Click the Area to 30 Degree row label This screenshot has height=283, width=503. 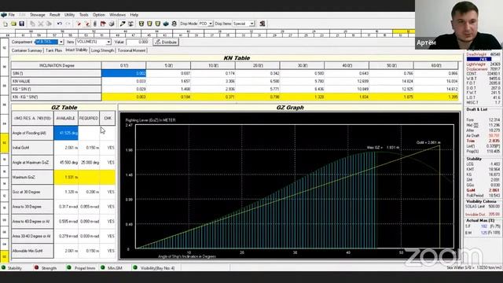coord(32,207)
